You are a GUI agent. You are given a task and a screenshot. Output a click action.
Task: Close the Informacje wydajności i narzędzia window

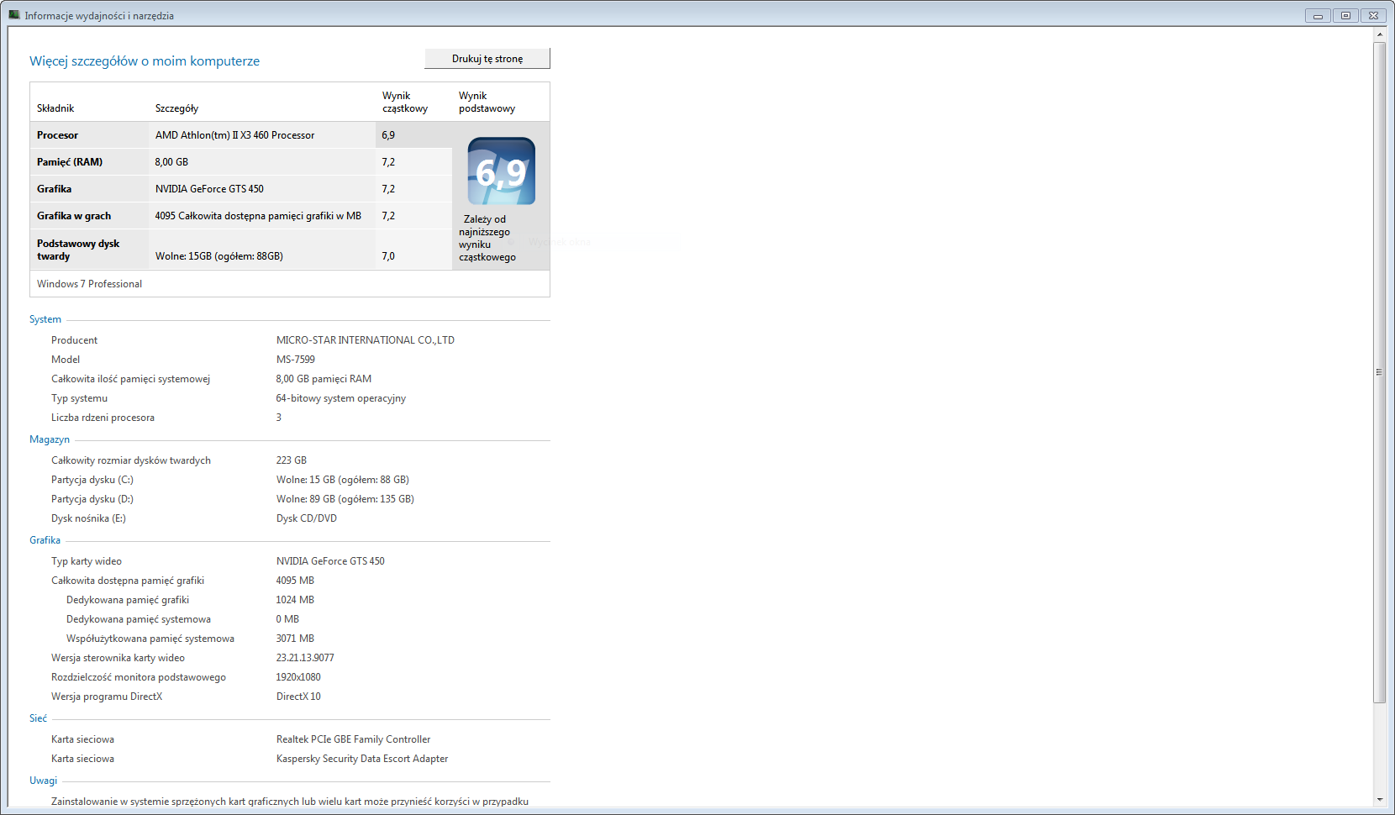pos(1373,15)
